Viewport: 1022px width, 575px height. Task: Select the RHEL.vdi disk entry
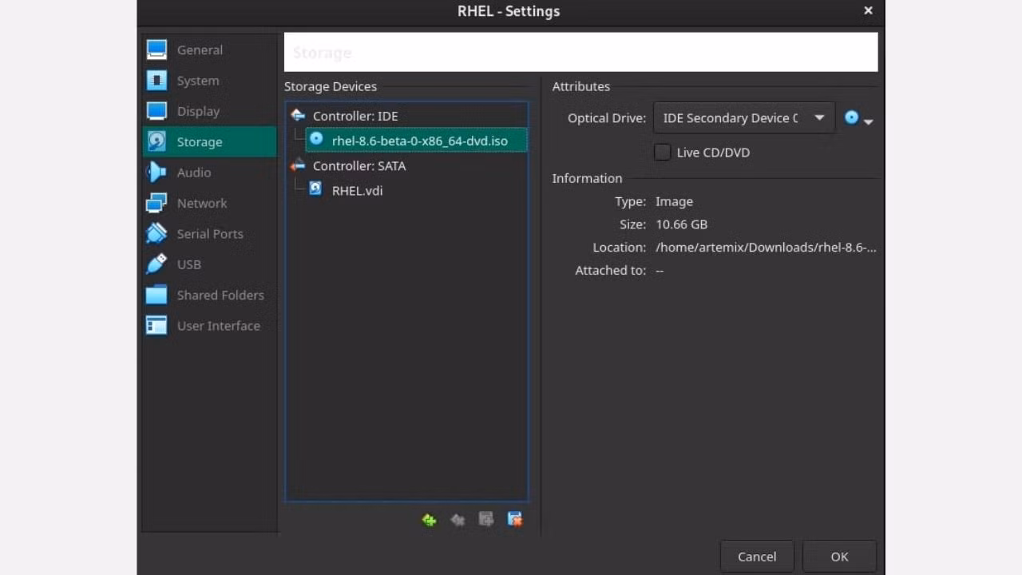[x=357, y=191]
